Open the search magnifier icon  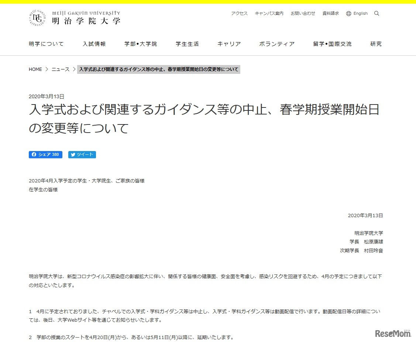(377, 13)
